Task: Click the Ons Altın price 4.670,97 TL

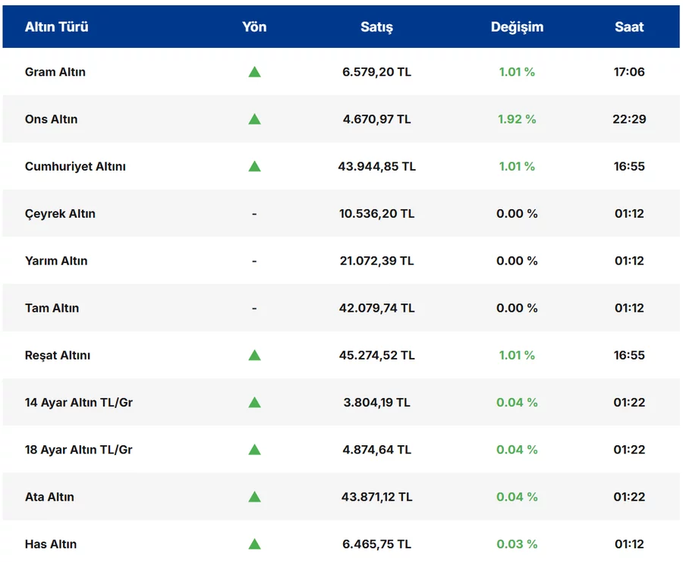Action: click(x=376, y=119)
